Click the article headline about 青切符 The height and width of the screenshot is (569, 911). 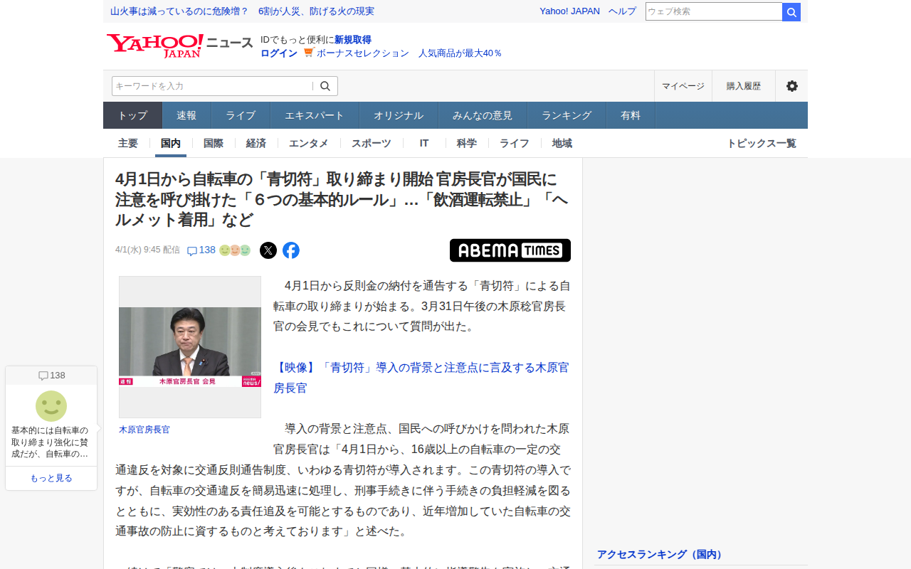click(342, 199)
